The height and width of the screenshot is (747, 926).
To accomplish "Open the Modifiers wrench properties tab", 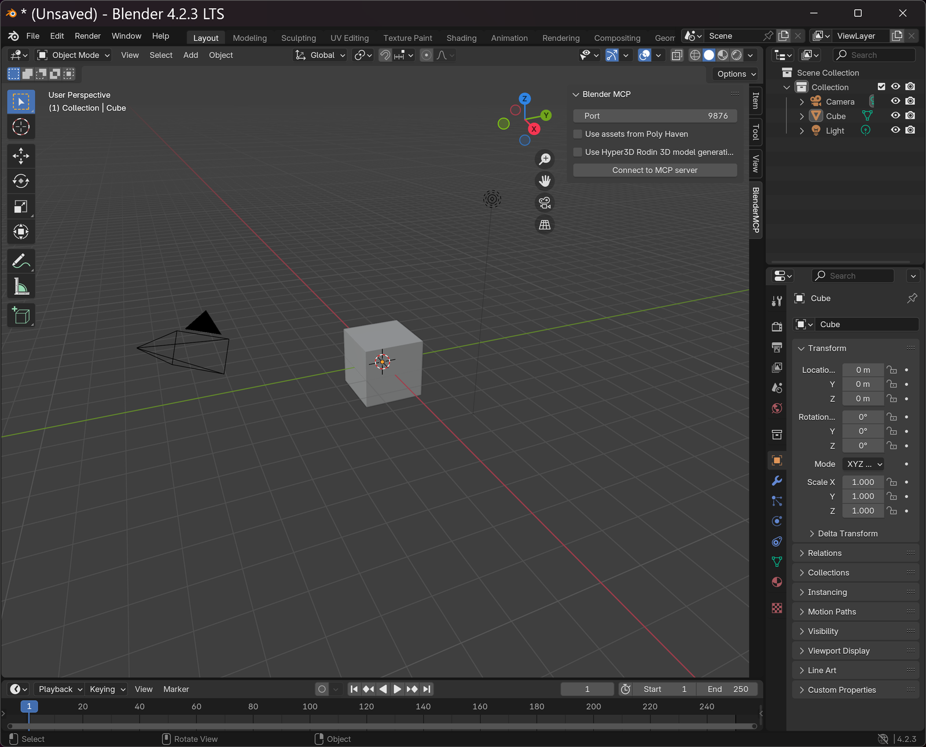I will click(777, 481).
